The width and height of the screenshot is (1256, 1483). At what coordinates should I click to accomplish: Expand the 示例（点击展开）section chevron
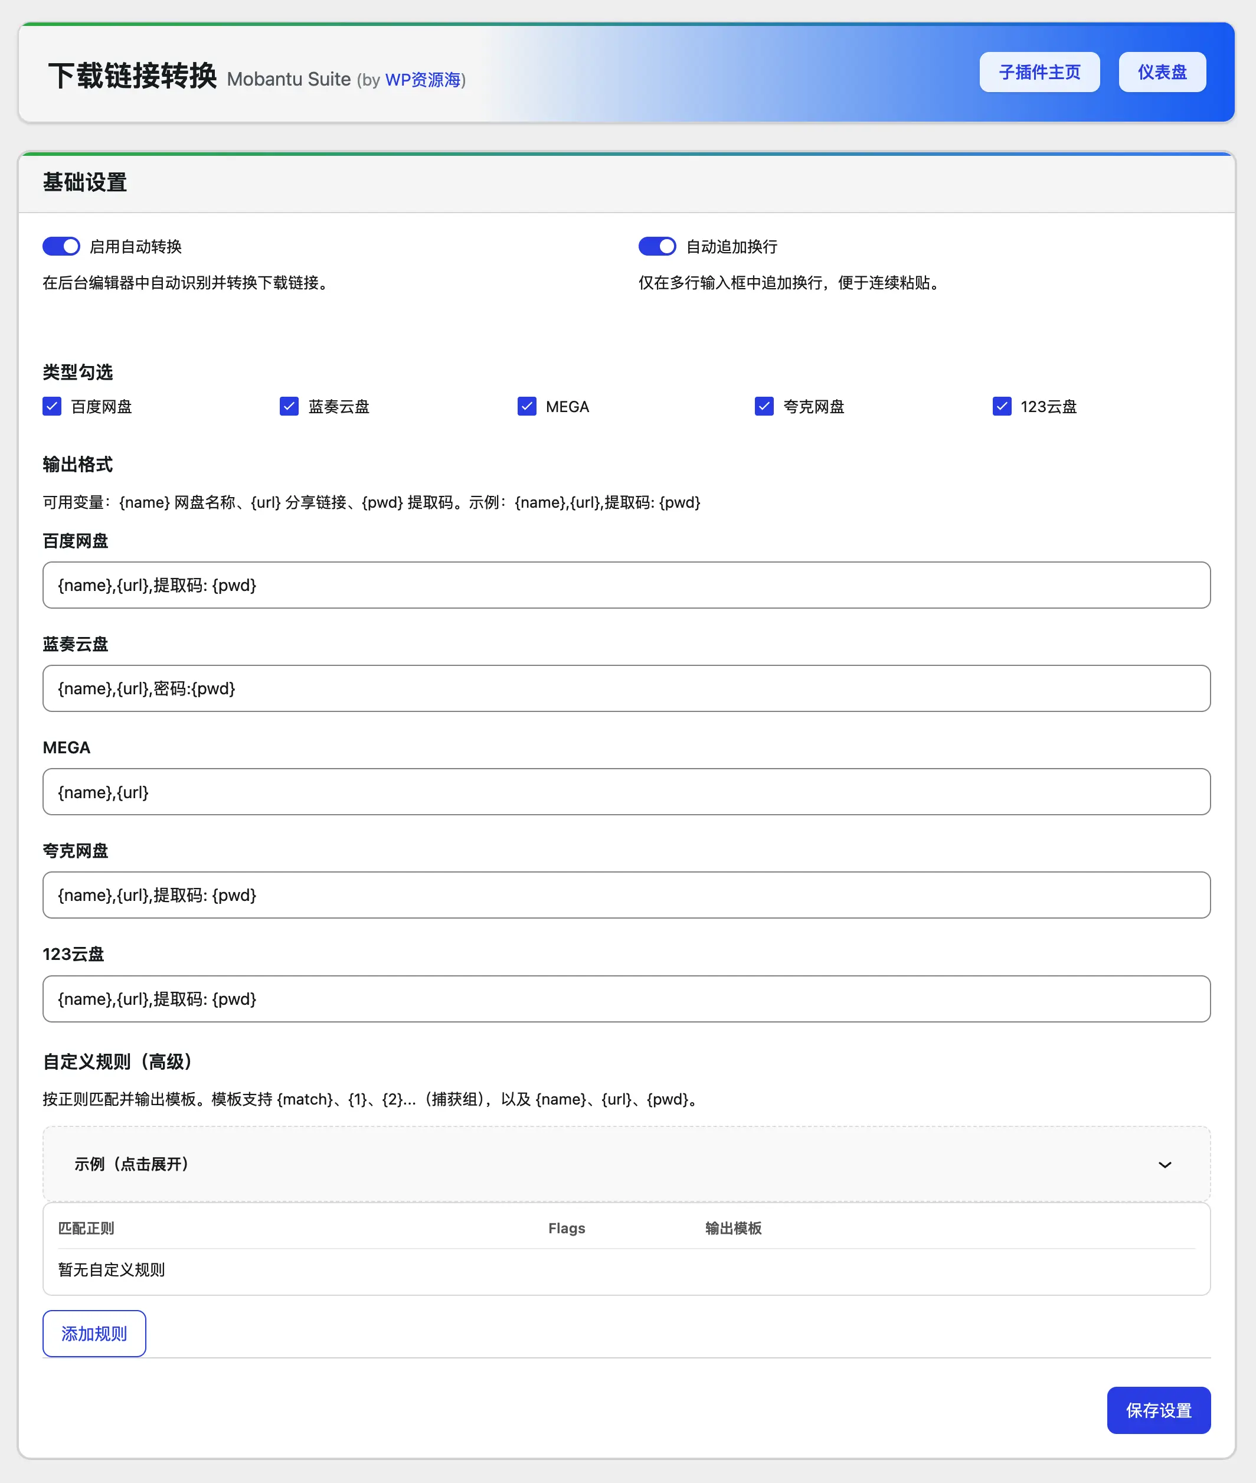(1165, 1165)
